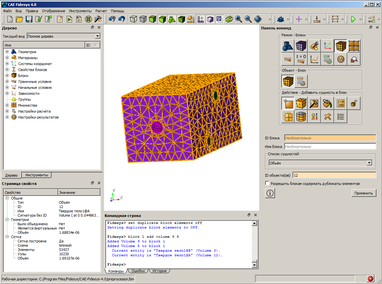382x284 pixels.
Task: Select the paint bucket block action icon
Action: 327,103
